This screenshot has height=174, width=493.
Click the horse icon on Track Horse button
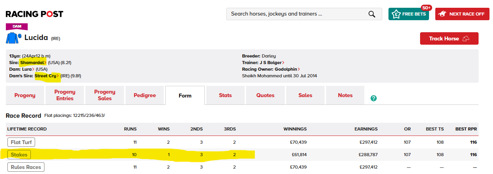click(x=466, y=38)
